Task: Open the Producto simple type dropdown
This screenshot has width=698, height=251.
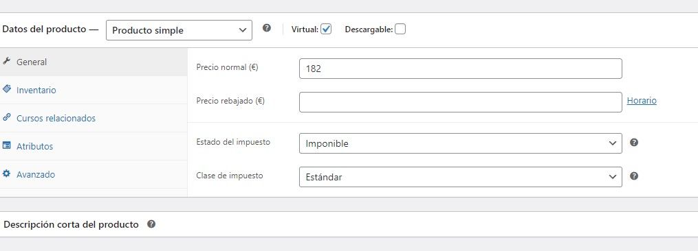Action: pos(179,30)
